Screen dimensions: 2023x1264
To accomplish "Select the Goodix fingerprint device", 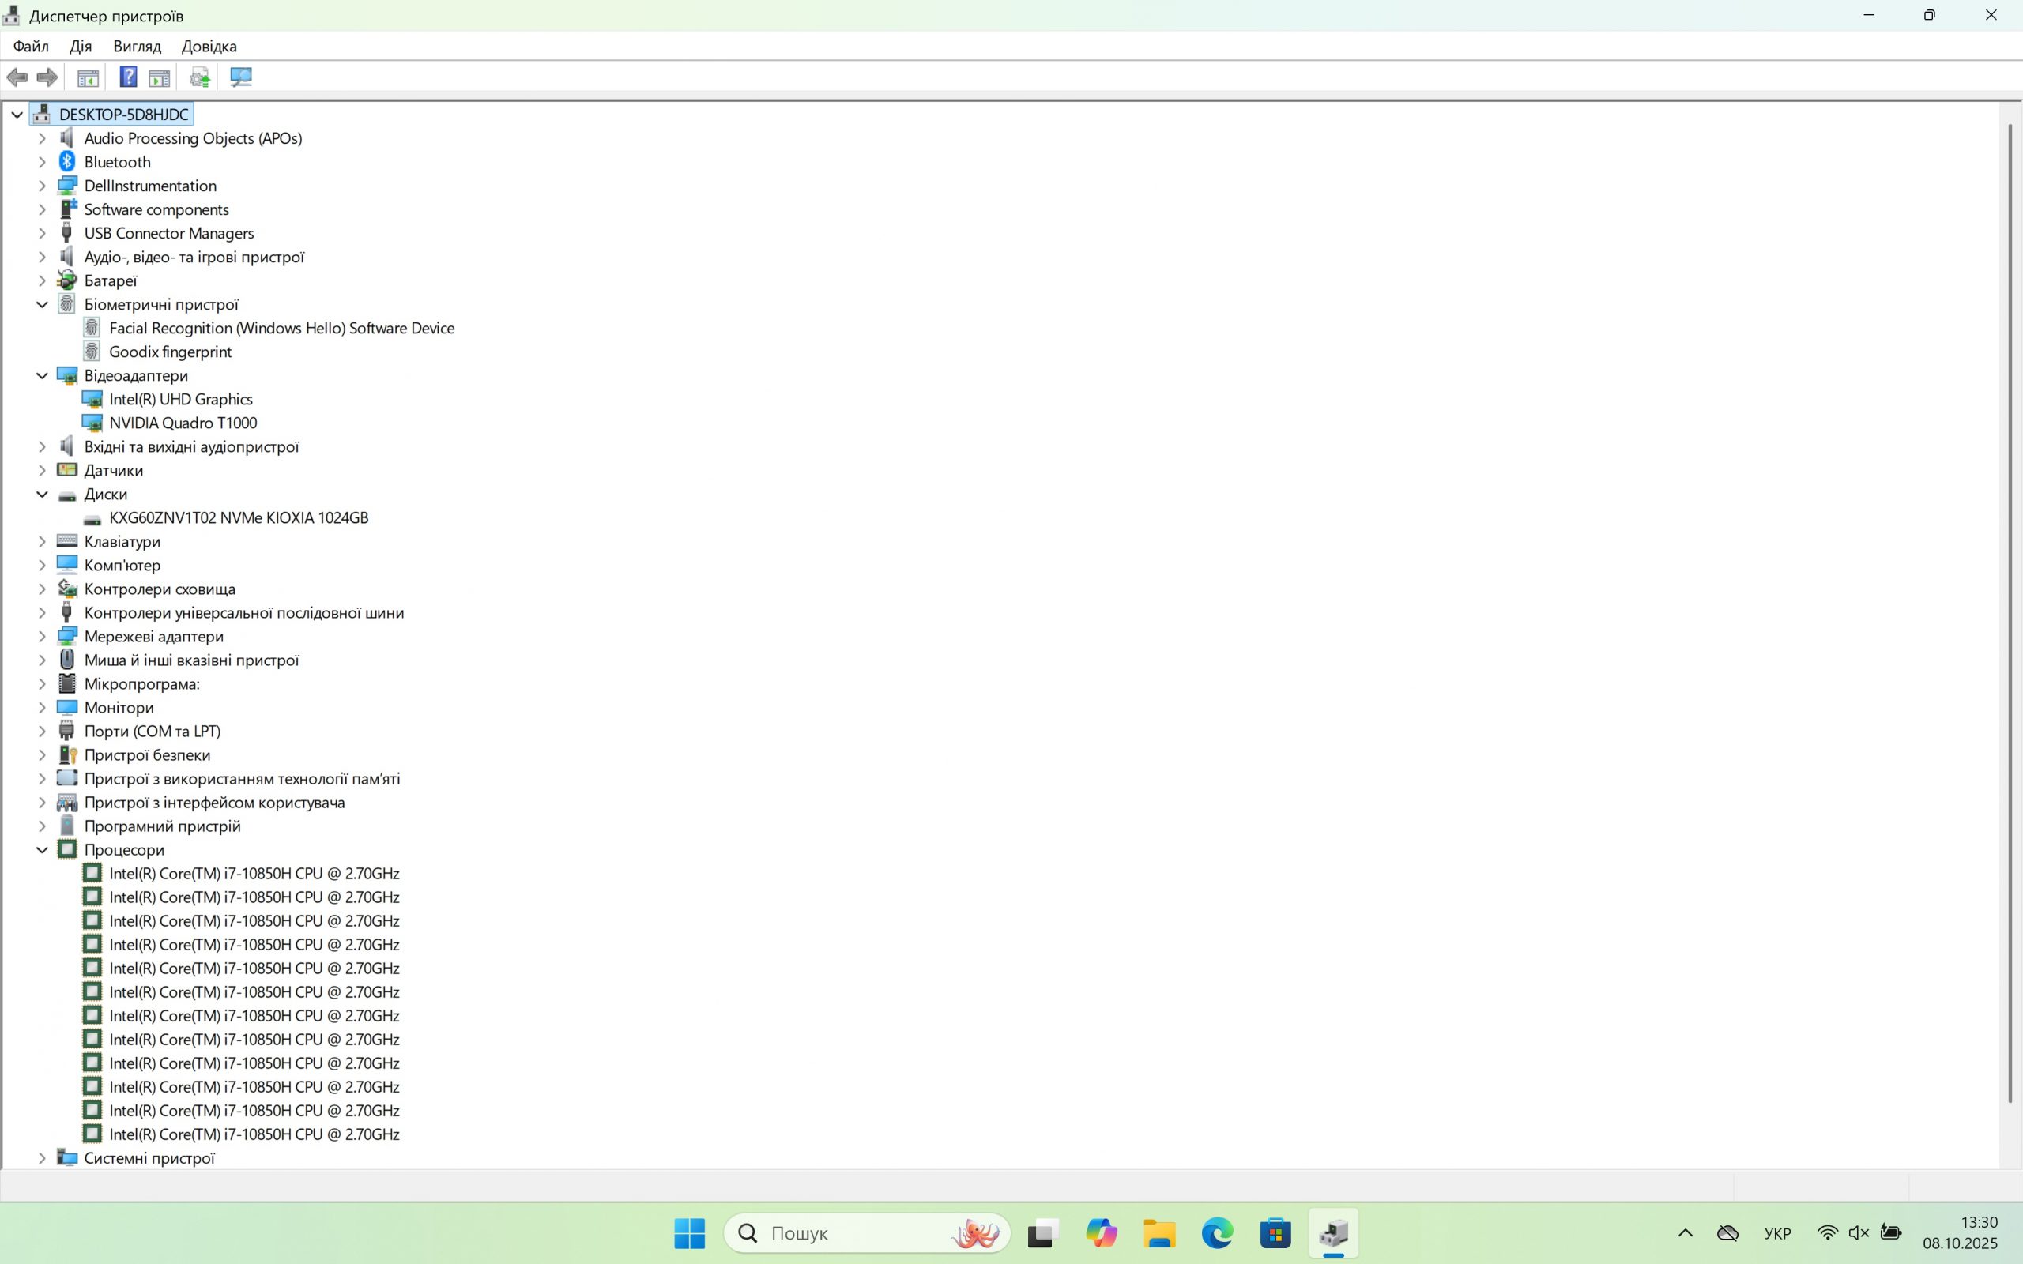I will [x=170, y=352].
